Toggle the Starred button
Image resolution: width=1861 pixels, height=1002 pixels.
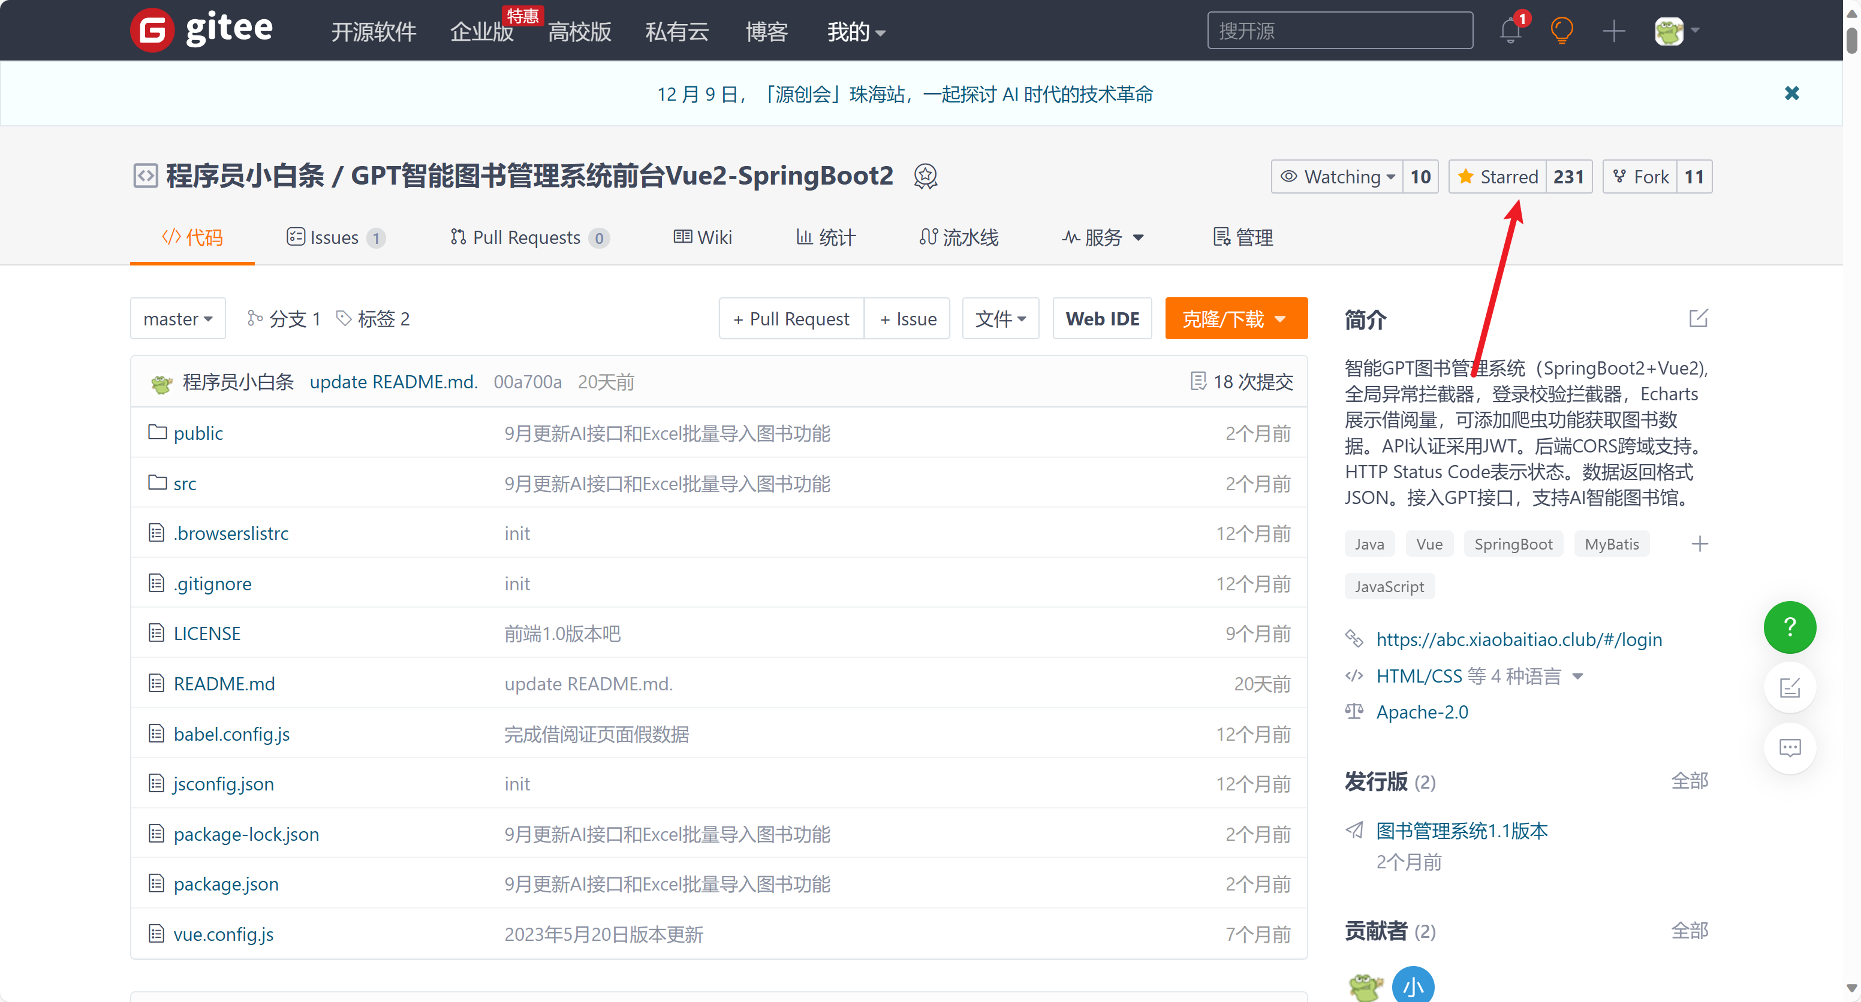click(1497, 177)
